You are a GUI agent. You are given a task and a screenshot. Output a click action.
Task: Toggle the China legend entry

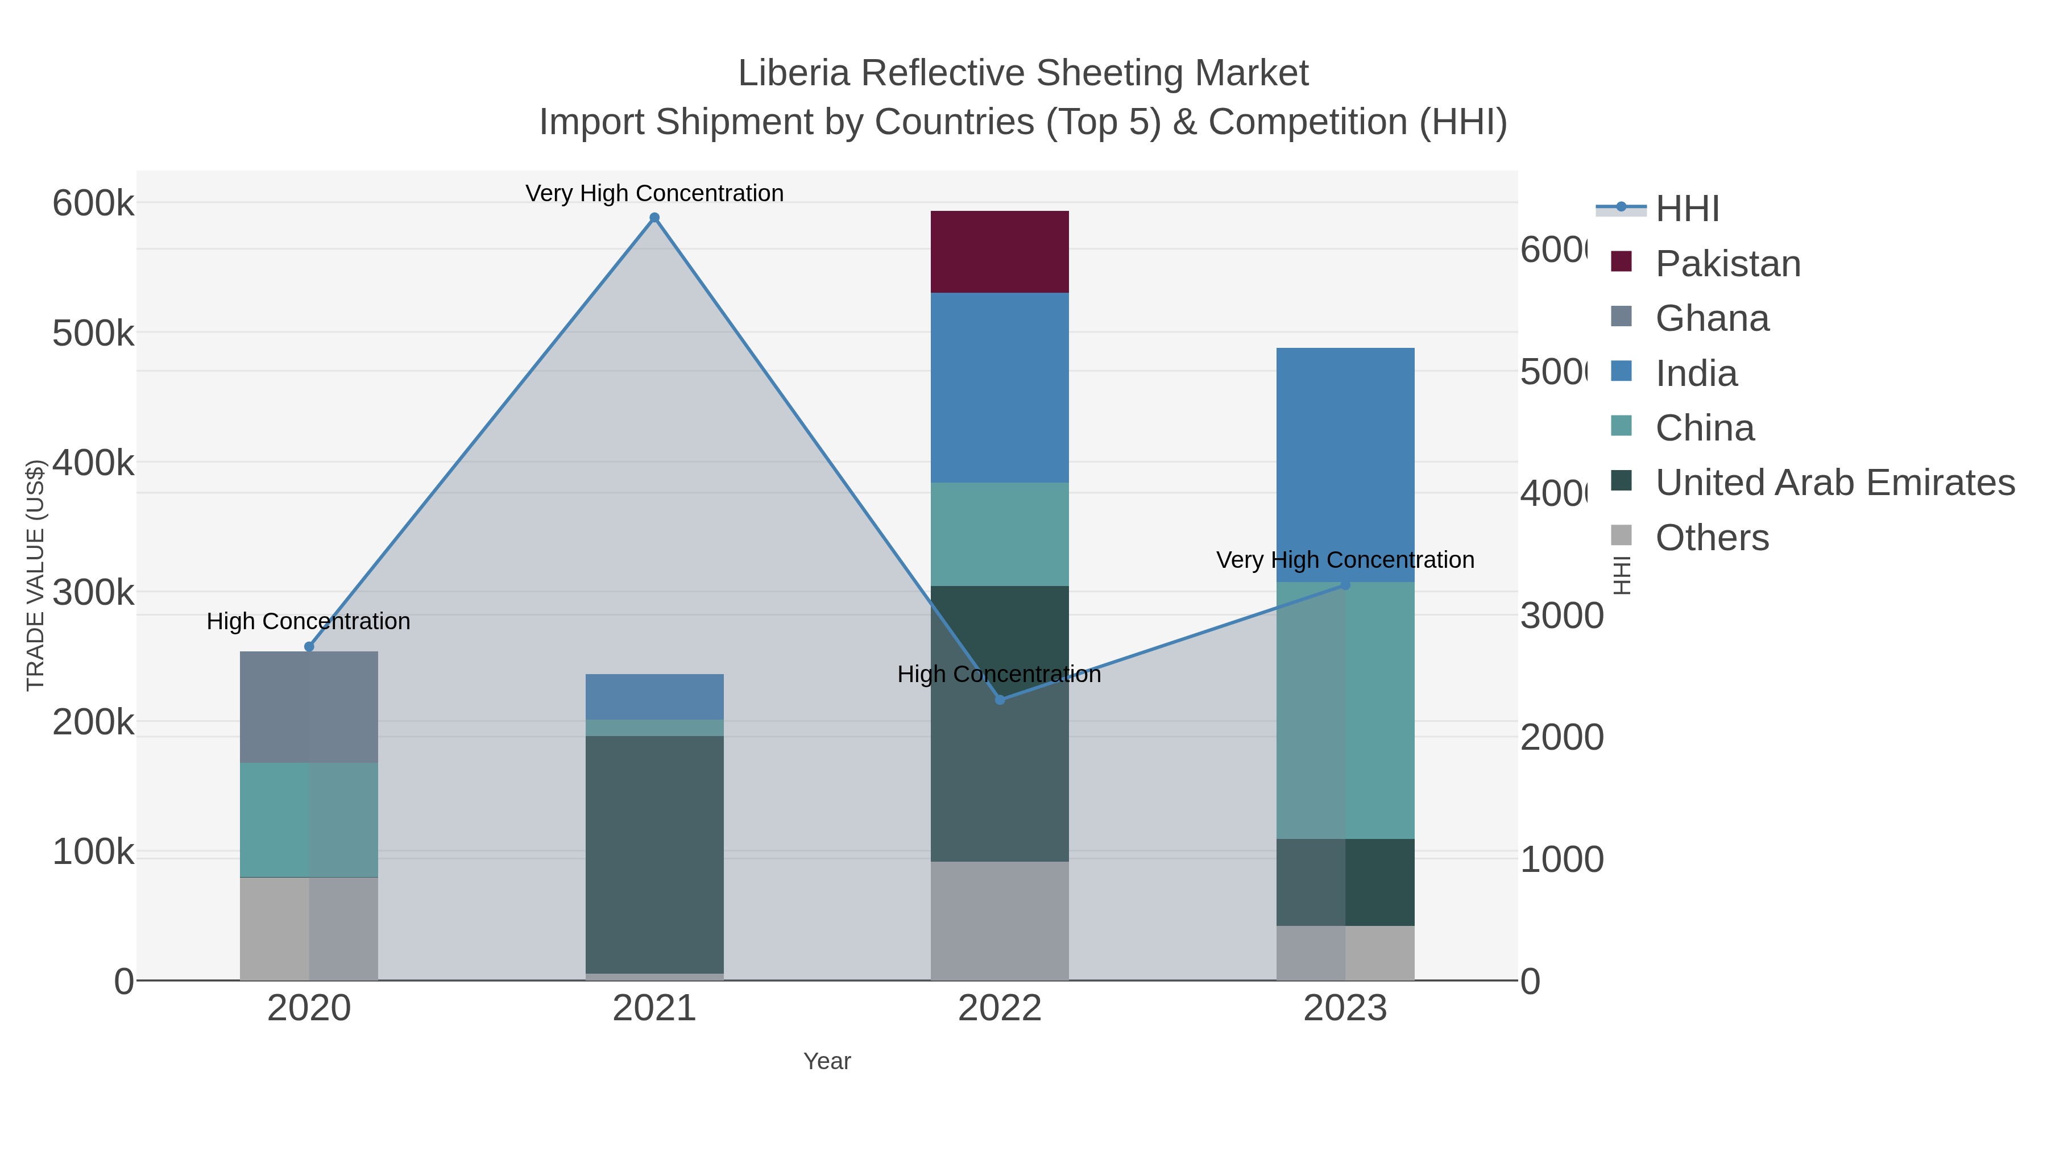(1683, 427)
